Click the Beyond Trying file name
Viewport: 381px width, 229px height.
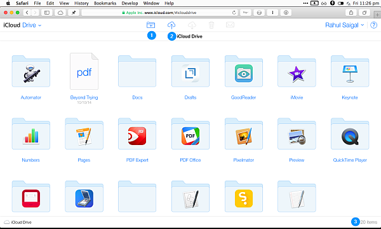tap(84, 97)
